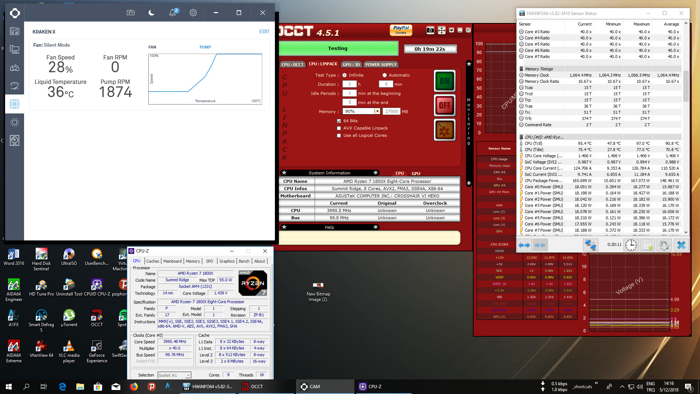Open OCCT orange gear options button
The height and width of the screenshot is (394, 700).
click(444, 130)
